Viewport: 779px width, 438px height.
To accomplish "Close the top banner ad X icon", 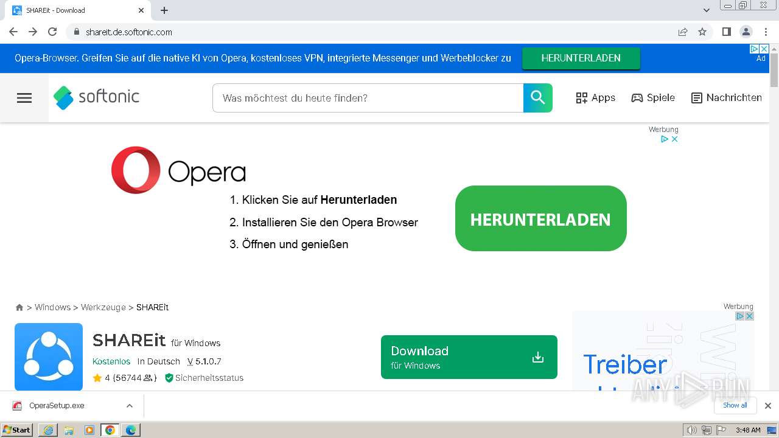I will [x=764, y=49].
